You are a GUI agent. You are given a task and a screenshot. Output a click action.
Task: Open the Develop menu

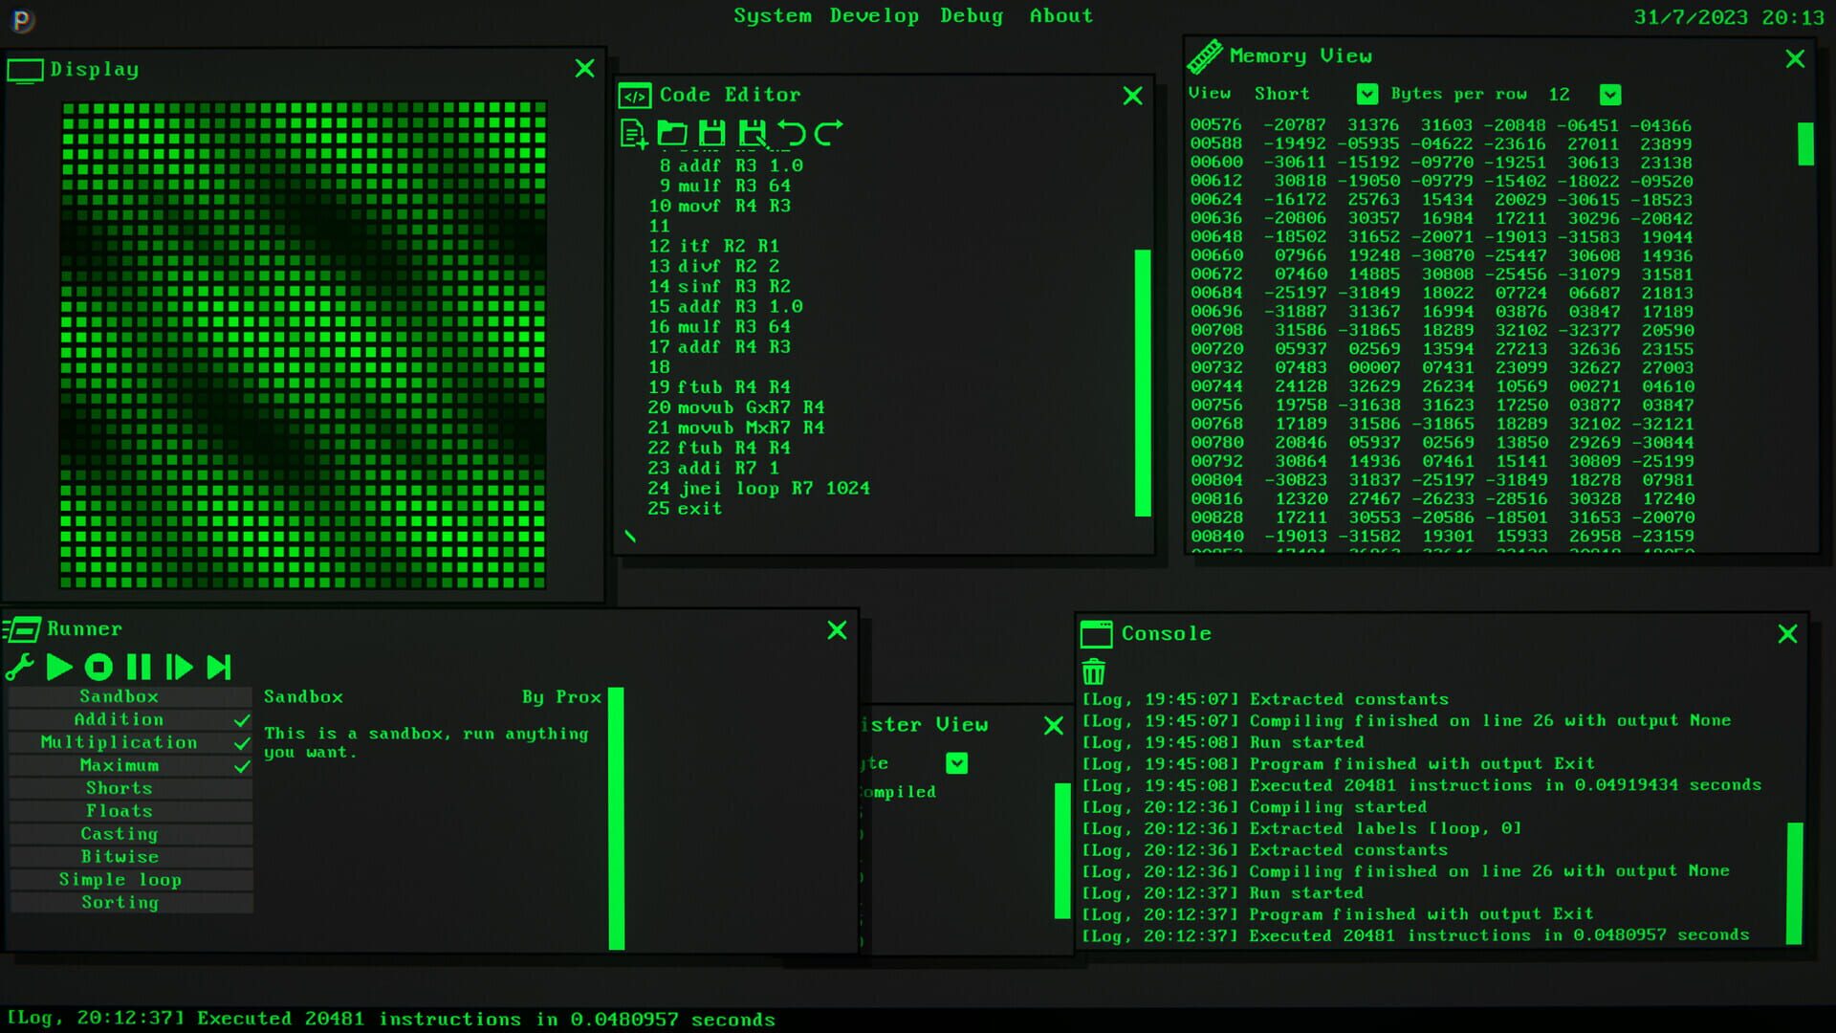pos(874,15)
